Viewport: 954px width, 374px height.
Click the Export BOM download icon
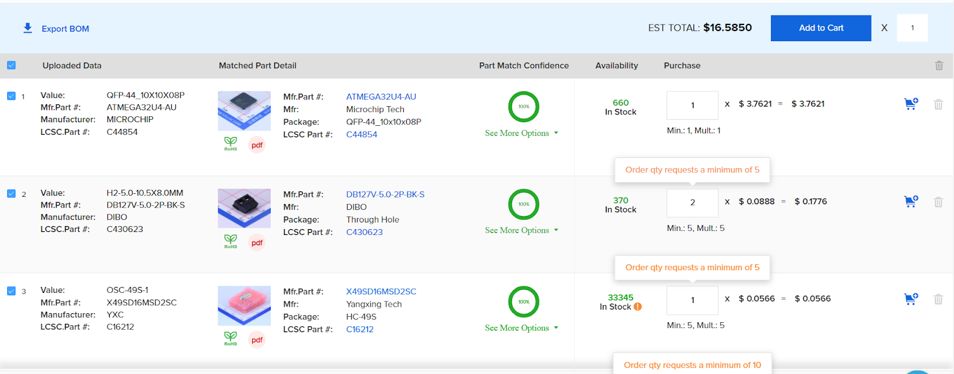coord(27,28)
